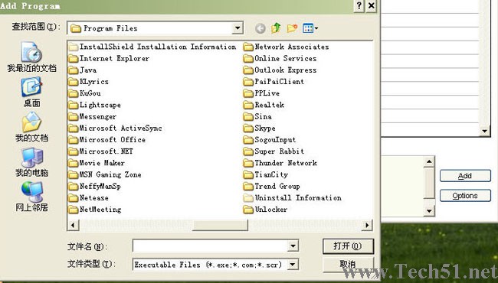This screenshot has width=498, height=283.
Task: Select the Realtek folder
Action: [x=264, y=105]
